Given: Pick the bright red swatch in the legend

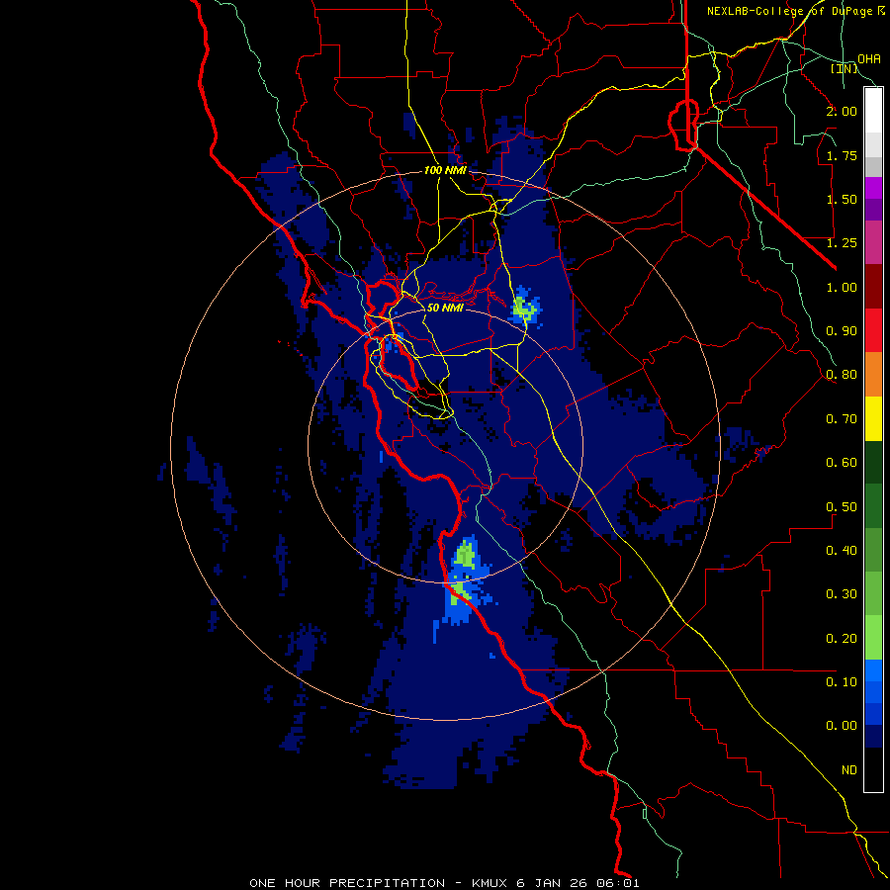Looking at the screenshot, I should click(x=873, y=330).
